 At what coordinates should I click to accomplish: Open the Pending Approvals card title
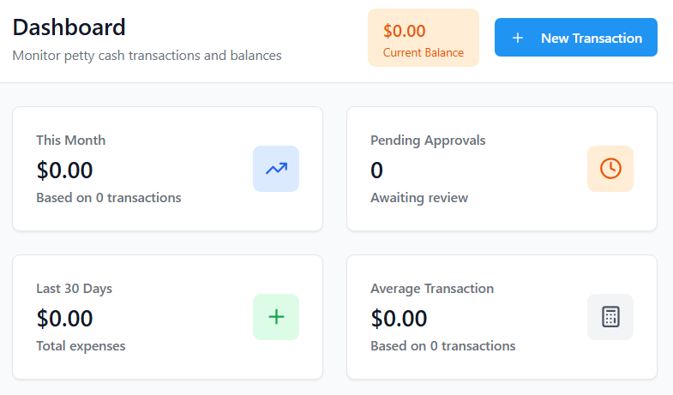coord(428,140)
